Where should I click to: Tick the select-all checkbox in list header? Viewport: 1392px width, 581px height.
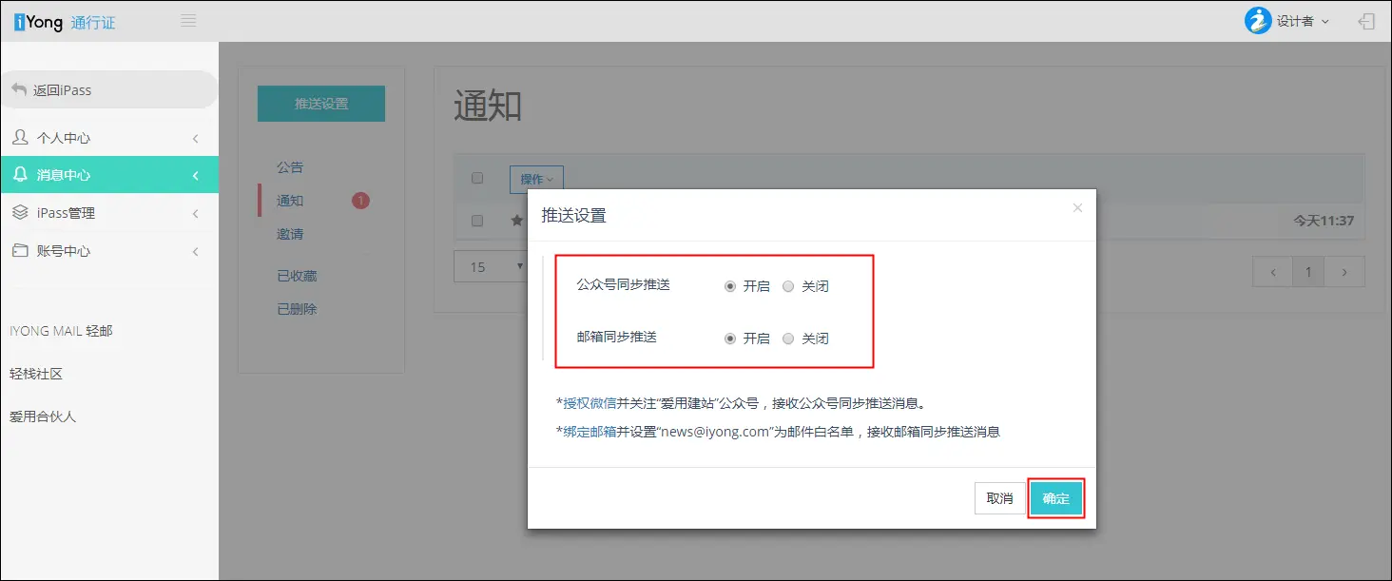(477, 178)
